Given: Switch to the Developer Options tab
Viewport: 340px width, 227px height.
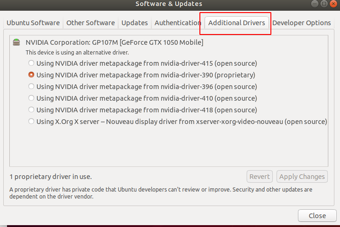Looking at the screenshot, I should 302,22.
